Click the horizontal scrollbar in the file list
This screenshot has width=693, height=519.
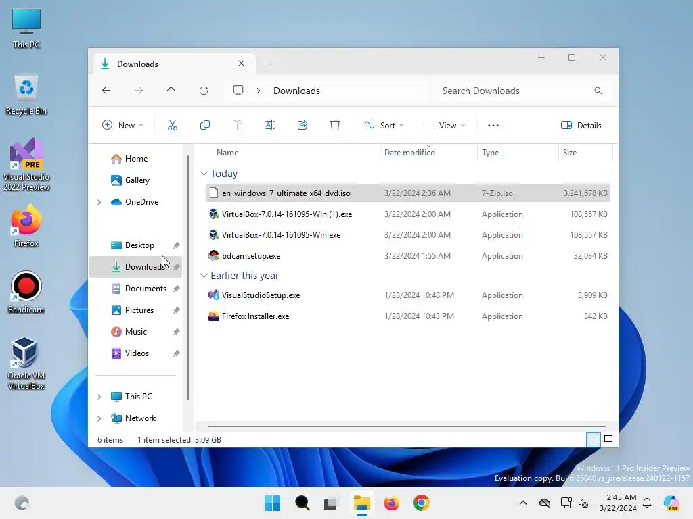[406, 426]
